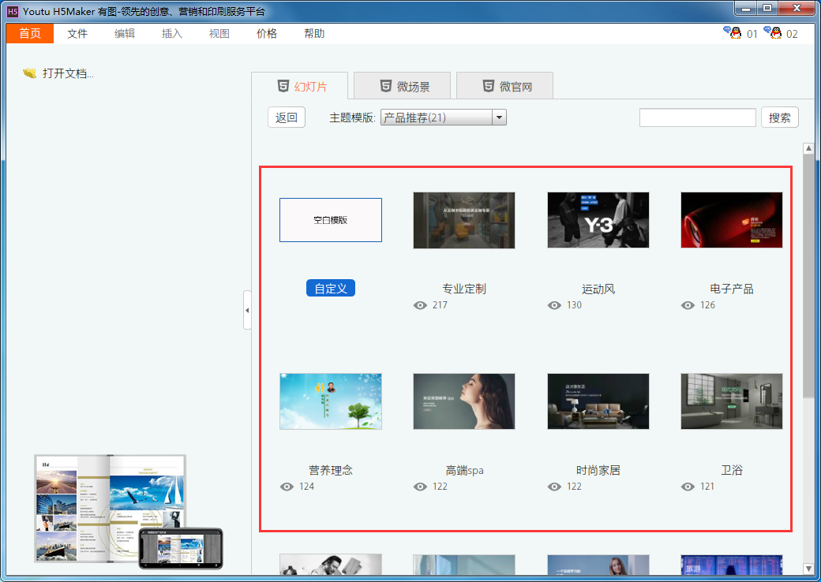Click the 自定义 button
The image size is (821, 582).
331,288
